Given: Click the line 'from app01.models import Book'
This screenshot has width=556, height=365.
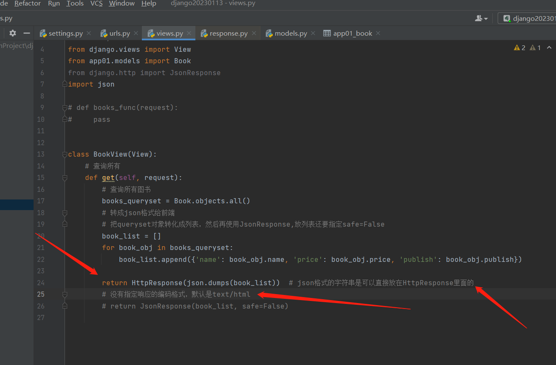Looking at the screenshot, I should coord(130,61).
